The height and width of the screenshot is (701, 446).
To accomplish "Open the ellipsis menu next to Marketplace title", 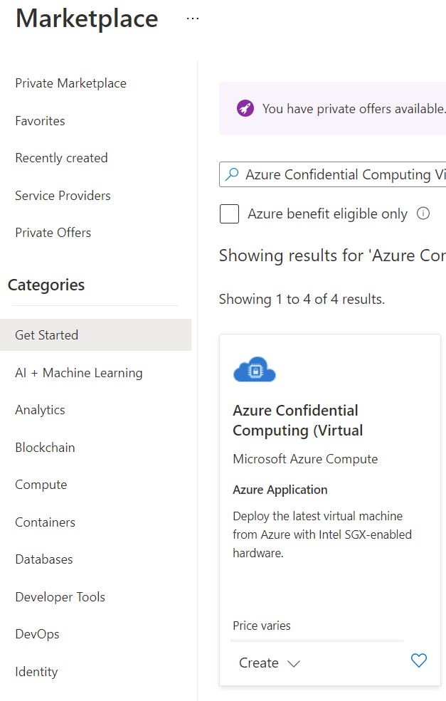I will pos(192,17).
